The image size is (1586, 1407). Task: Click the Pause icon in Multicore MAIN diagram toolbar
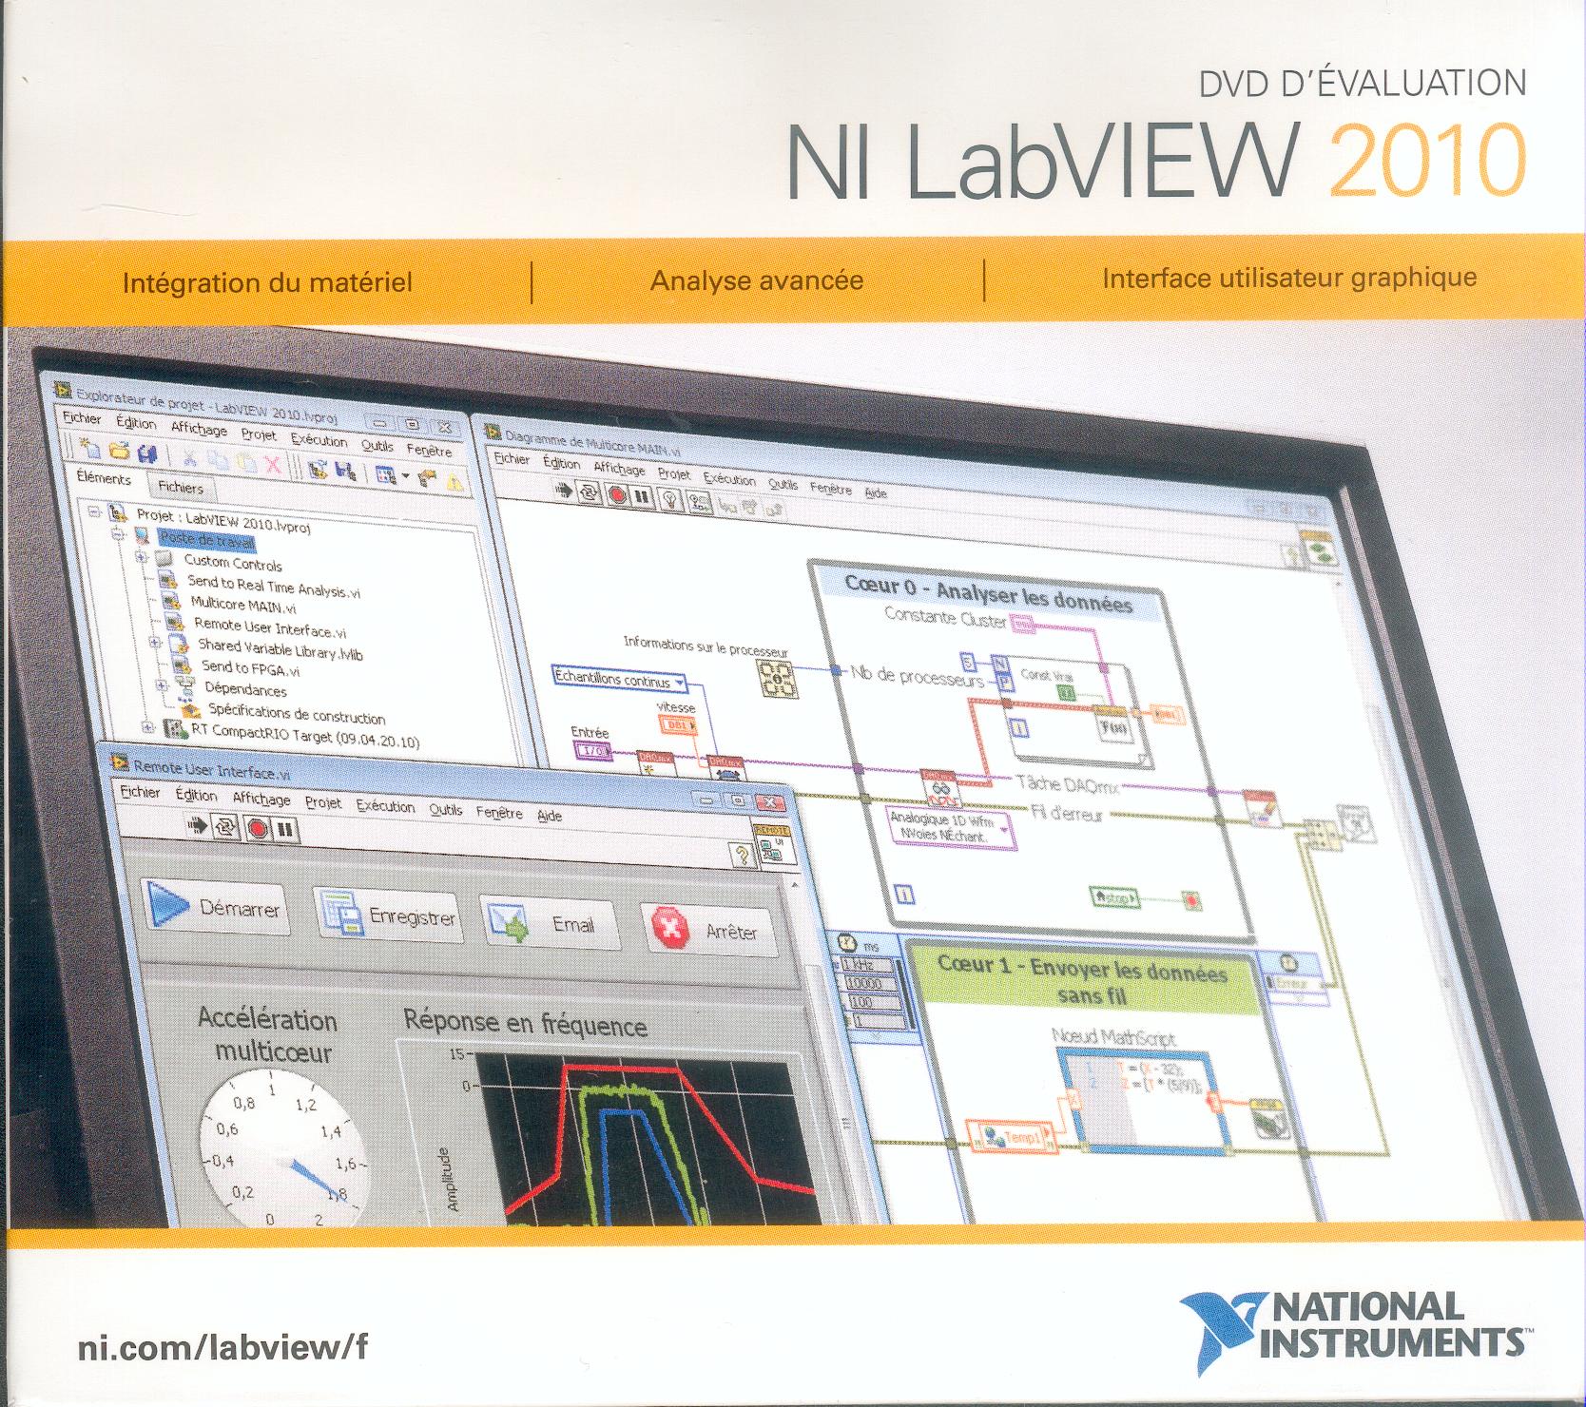click(x=642, y=496)
